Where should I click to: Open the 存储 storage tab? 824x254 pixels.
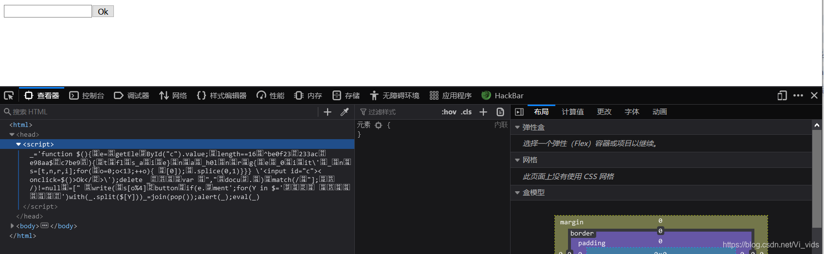click(x=346, y=95)
